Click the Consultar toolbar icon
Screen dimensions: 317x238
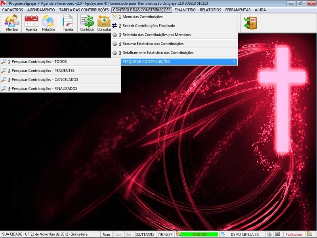(104, 23)
